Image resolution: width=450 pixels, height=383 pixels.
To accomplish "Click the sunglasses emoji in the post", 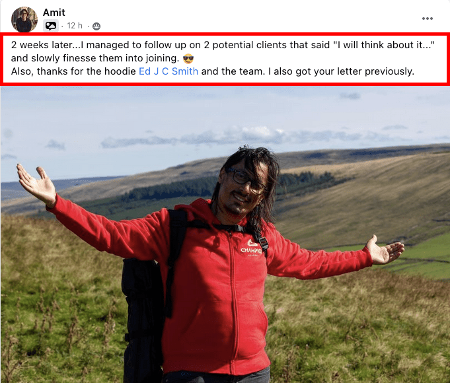I will (188, 59).
